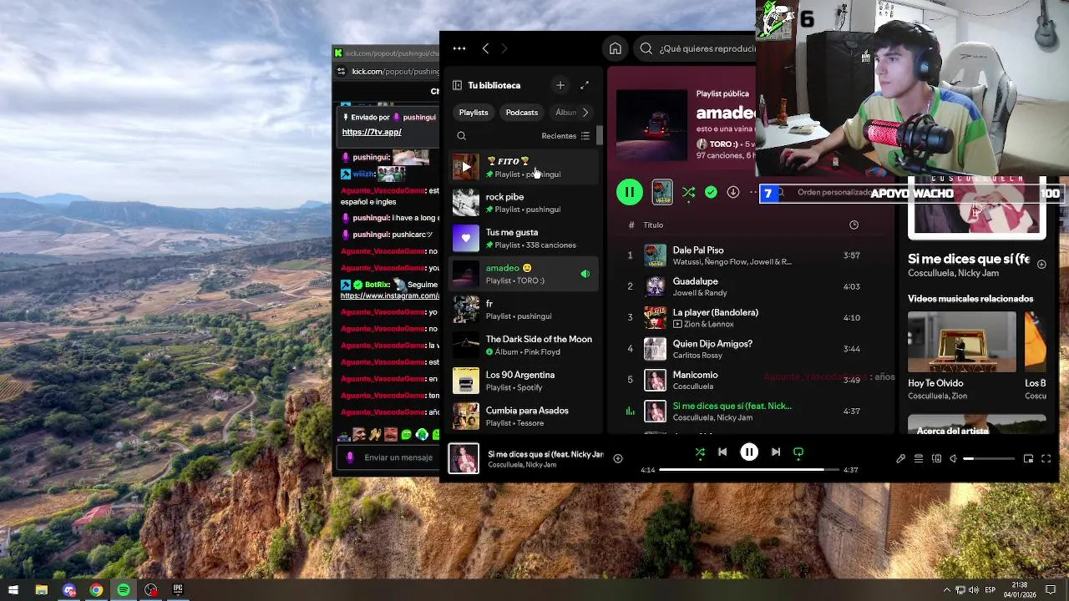Open the Windows Start menu
Viewport: 1069px width, 601px height.
coord(13,590)
